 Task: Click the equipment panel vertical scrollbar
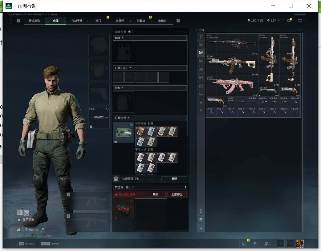(188, 86)
